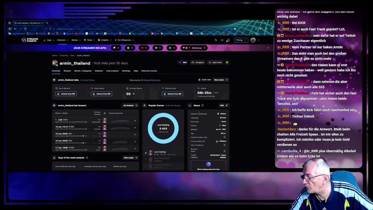Unlock Followers Gain from $9

(x=172, y=94)
